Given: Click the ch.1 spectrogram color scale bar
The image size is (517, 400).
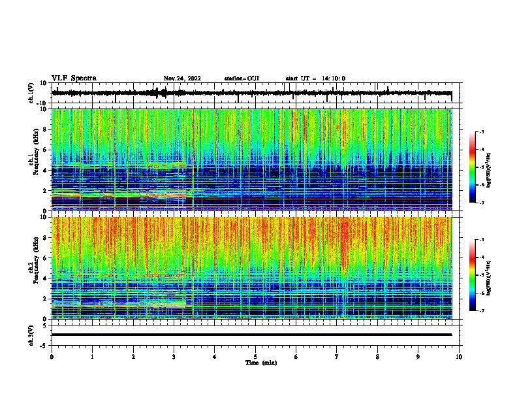Looking at the screenshot, I should (x=472, y=167).
